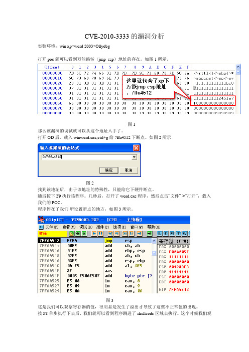Click the ESP register value 00123DEC
249x352 pixels.
(x=179, y=267)
